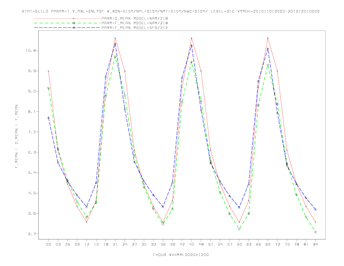Click x-axis forecast hour label 48

coord(201,244)
